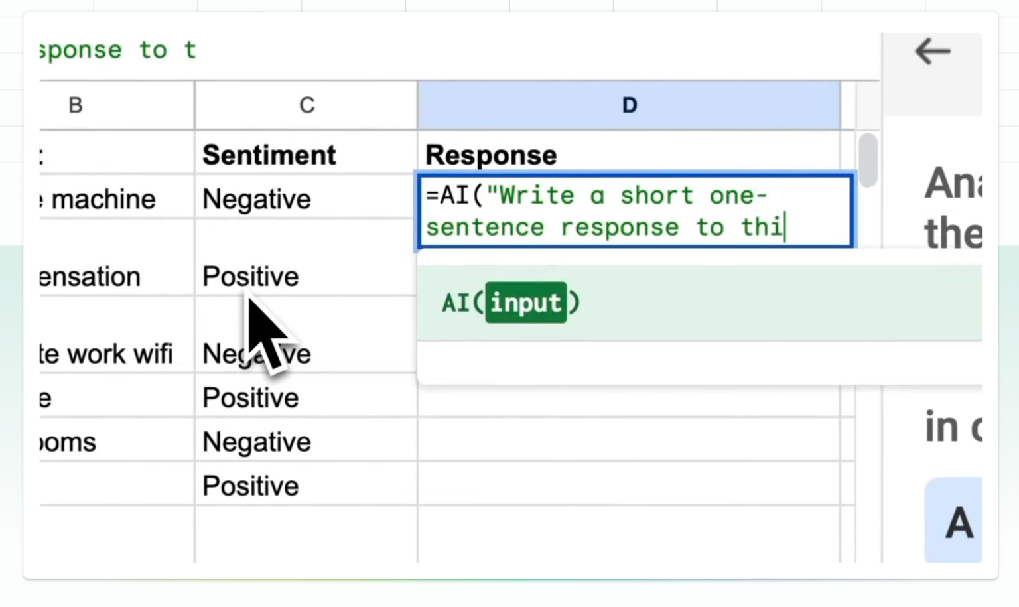Select column D header
The height and width of the screenshot is (607, 1019).
tap(628, 105)
